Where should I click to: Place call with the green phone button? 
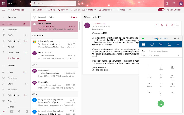click(160, 103)
